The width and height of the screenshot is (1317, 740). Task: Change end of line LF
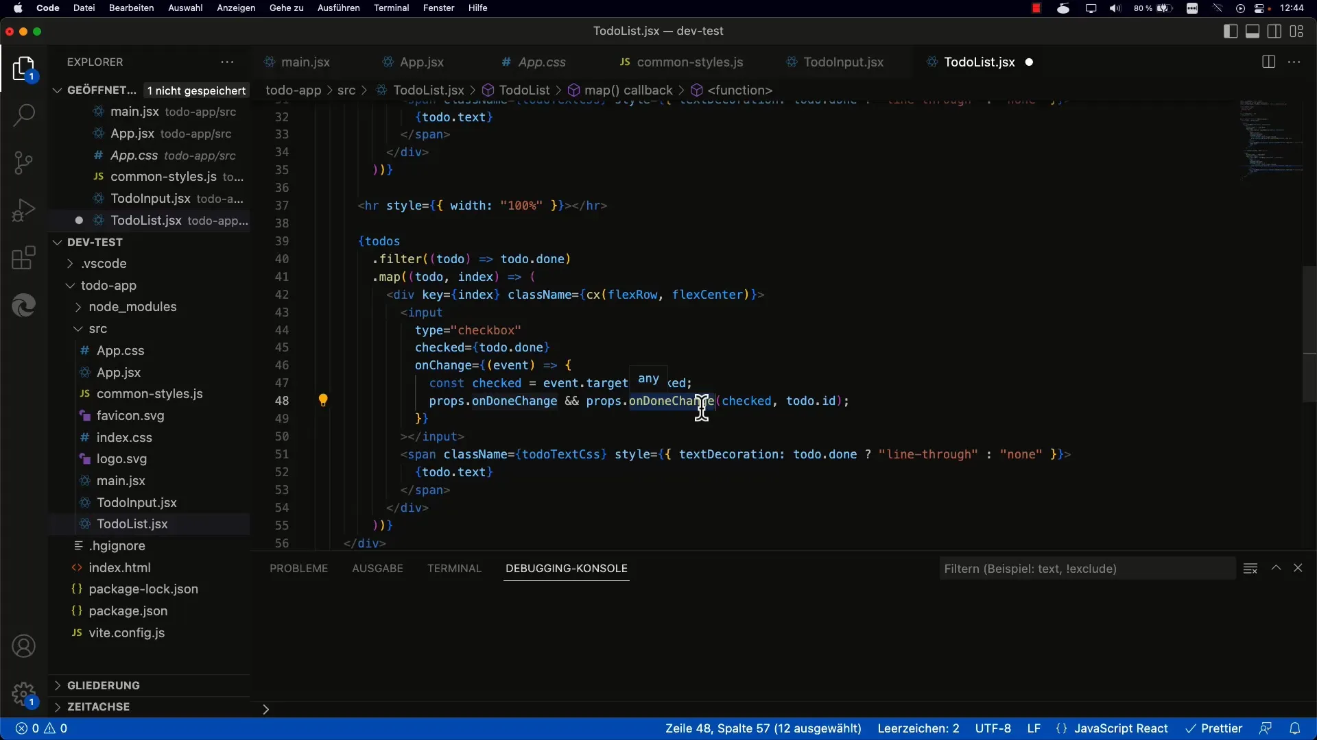[x=1034, y=728]
